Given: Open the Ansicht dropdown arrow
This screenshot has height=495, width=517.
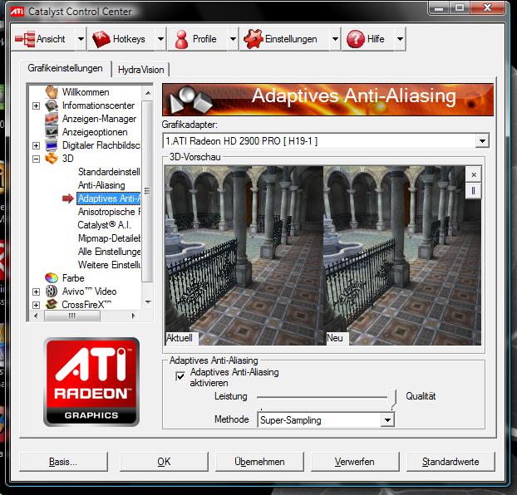Looking at the screenshot, I should pyautogui.click(x=81, y=39).
